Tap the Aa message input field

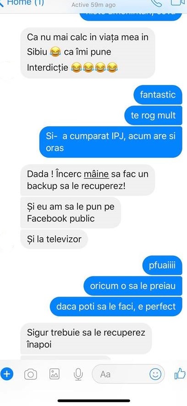point(128,374)
